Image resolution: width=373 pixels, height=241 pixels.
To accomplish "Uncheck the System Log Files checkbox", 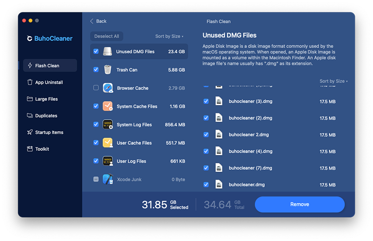I will (96, 124).
